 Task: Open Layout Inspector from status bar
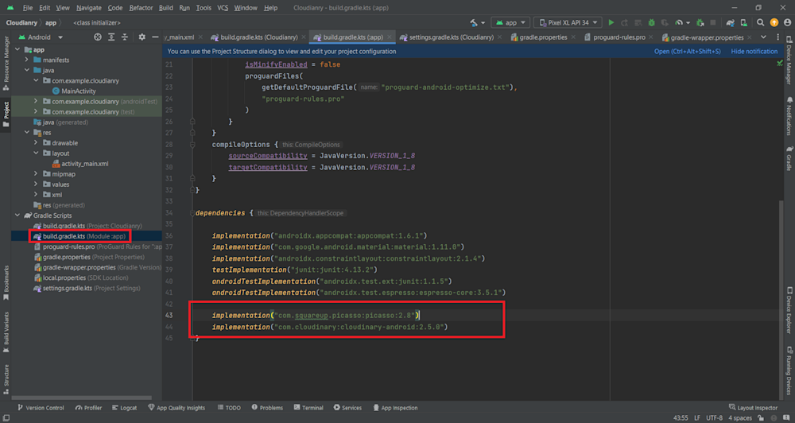(x=753, y=407)
